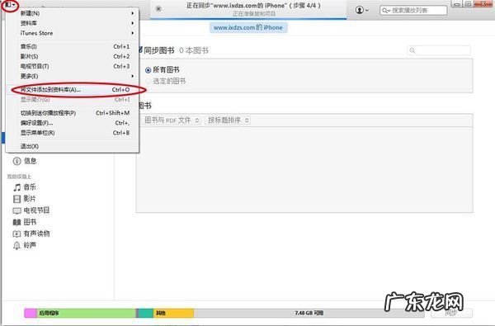Click the sync progress bar under status text
Screen dimensions: 495x326
[248, 19]
